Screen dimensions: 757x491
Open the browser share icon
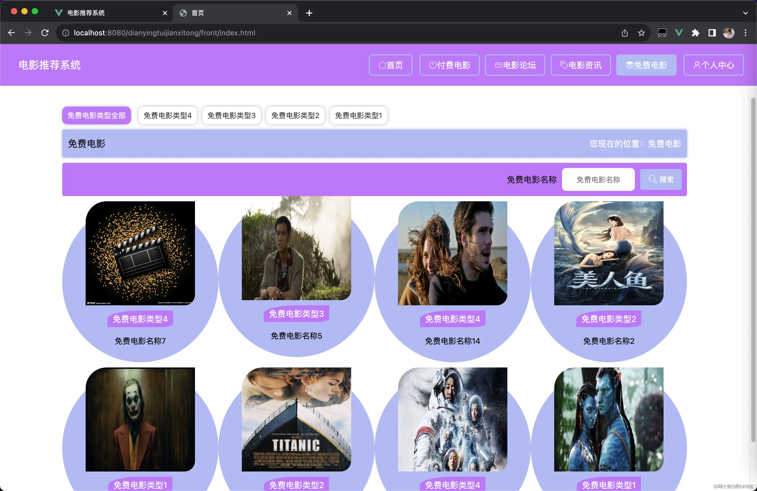[x=625, y=33]
